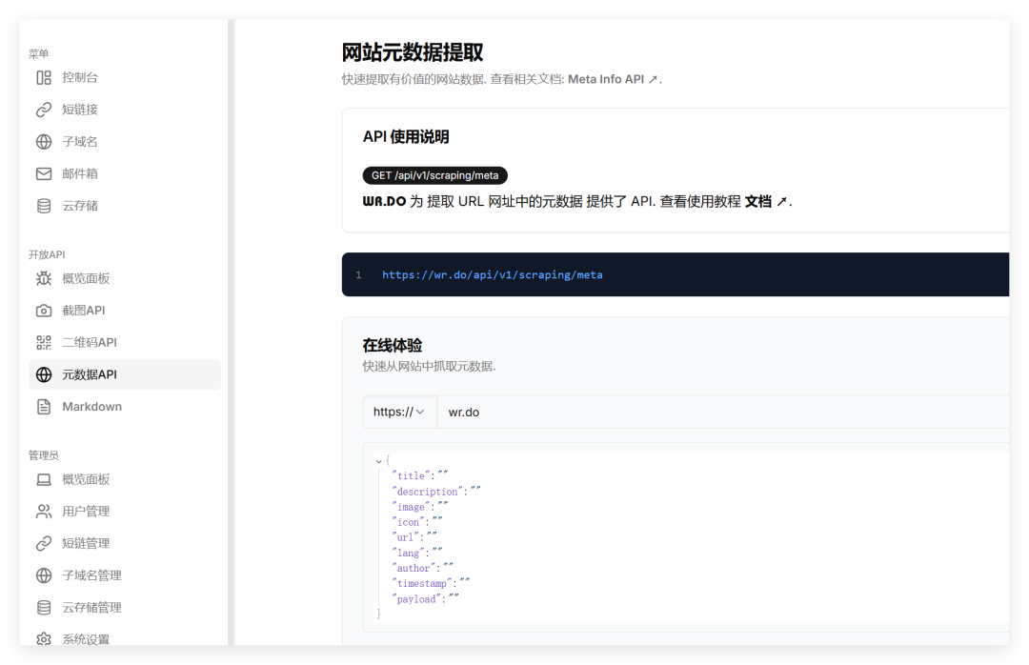Click the "description" key in JSON output
The image size is (1029, 665).
click(x=428, y=492)
